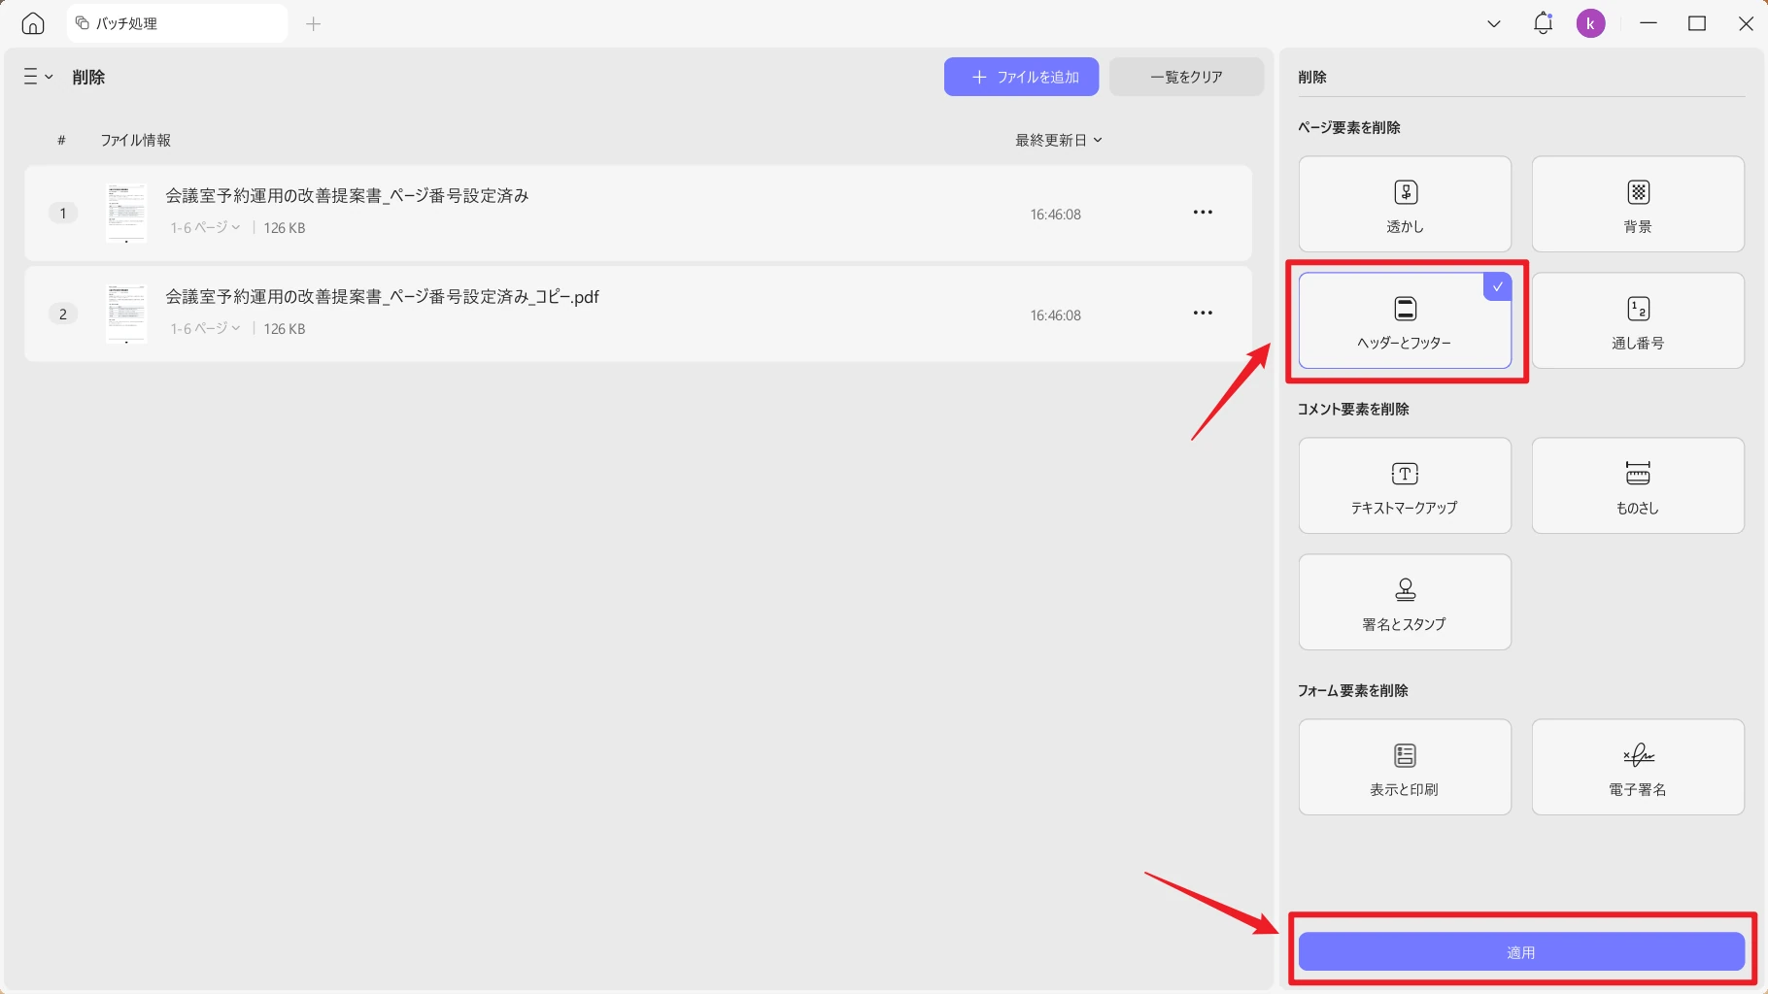This screenshot has width=1768, height=994.
Task: Select the ものさし measurement removal tile
Action: pos(1638,485)
